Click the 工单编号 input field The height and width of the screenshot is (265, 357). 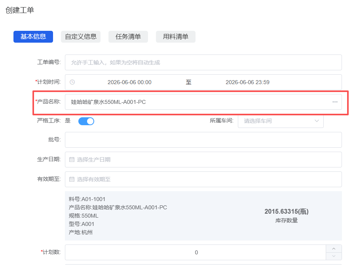[203, 62]
